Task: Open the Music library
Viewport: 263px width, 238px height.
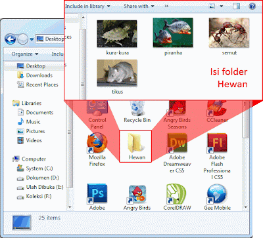Action: pyautogui.click(x=29, y=122)
